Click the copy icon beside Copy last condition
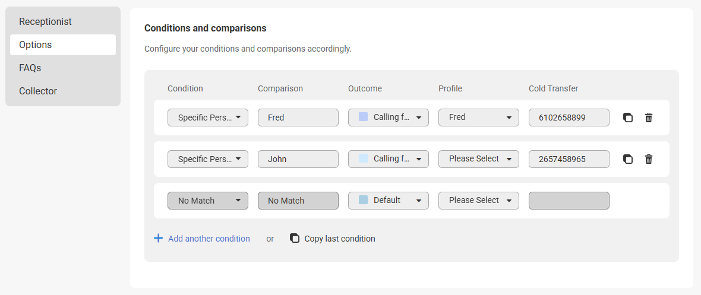 [294, 238]
